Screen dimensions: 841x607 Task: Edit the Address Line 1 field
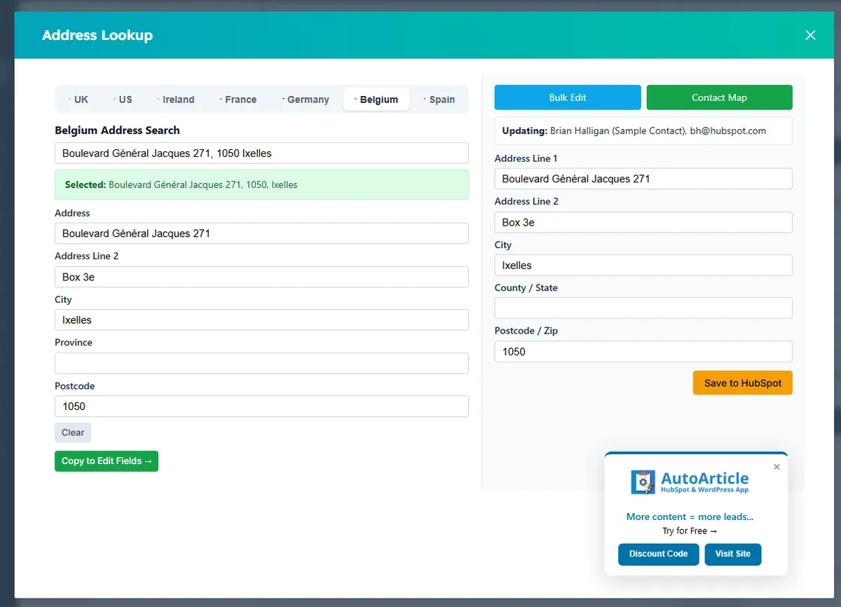click(643, 179)
